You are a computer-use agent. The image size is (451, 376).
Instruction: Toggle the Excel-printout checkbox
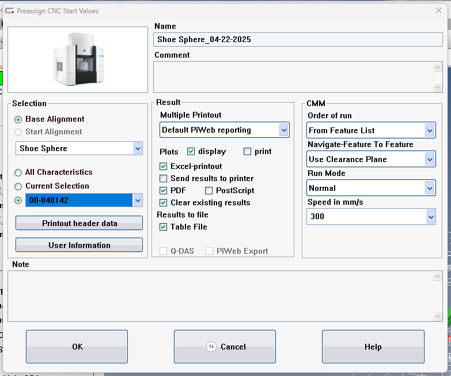click(163, 167)
